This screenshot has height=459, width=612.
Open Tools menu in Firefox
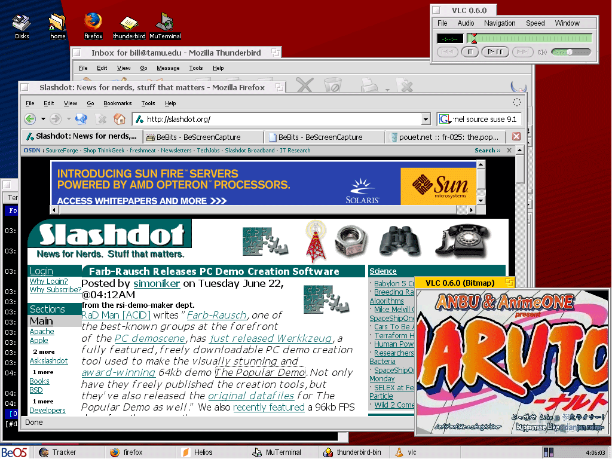click(x=148, y=103)
